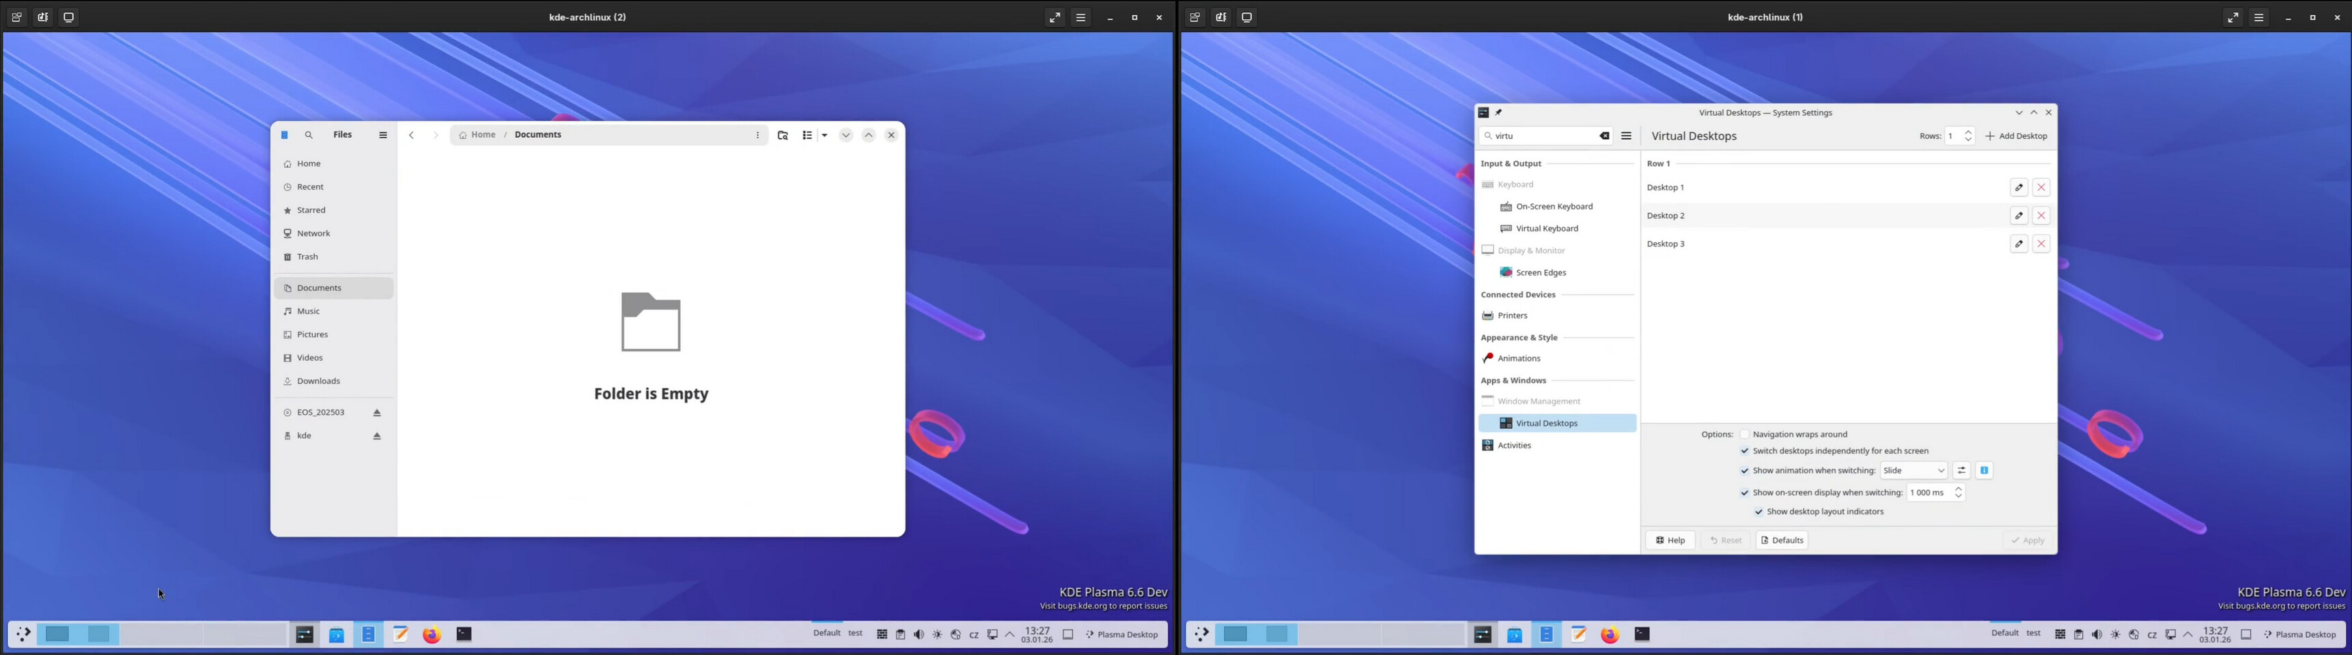2352x655 pixels.
Task: Click the info icon next to animation options
Action: click(x=1984, y=470)
